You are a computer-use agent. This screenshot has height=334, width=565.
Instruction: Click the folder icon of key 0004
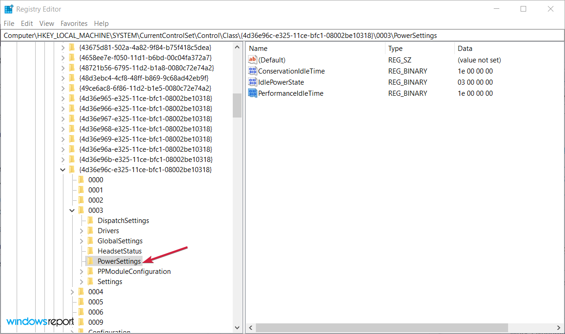(x=81, y=291)
